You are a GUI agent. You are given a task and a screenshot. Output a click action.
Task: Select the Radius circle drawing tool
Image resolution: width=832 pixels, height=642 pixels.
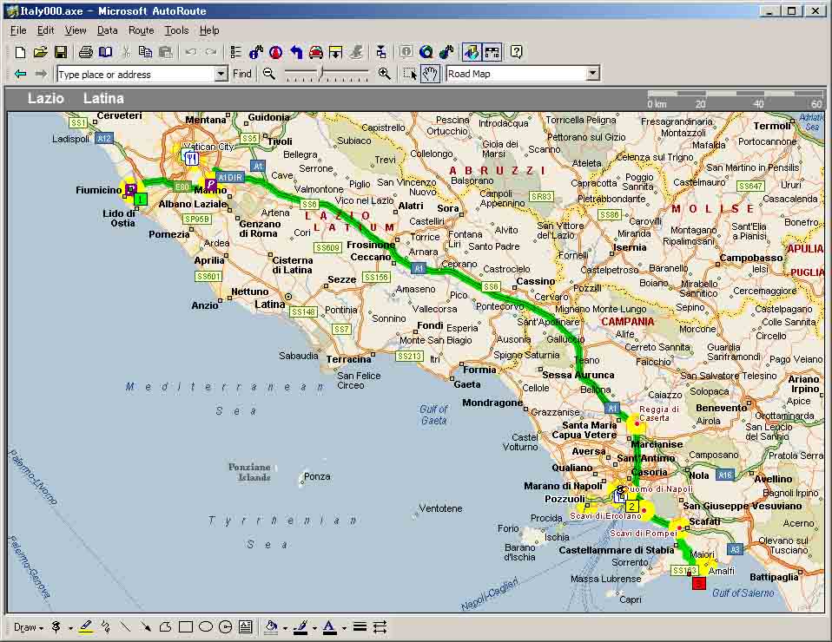226,627
